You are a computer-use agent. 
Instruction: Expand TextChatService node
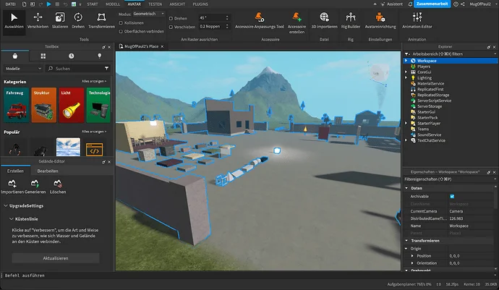pyautogui.click(x=406, y=140)
